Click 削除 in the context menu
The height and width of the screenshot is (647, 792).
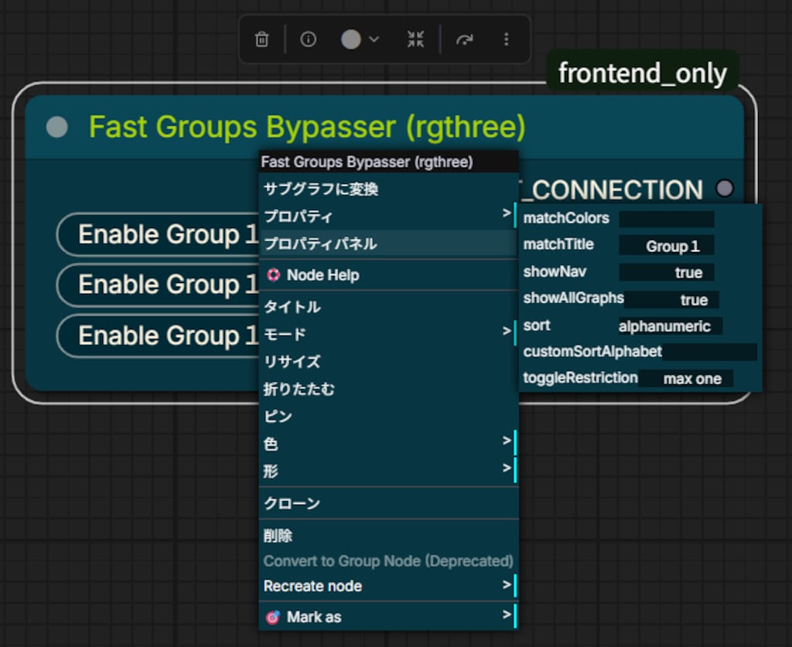click(388, 536)
